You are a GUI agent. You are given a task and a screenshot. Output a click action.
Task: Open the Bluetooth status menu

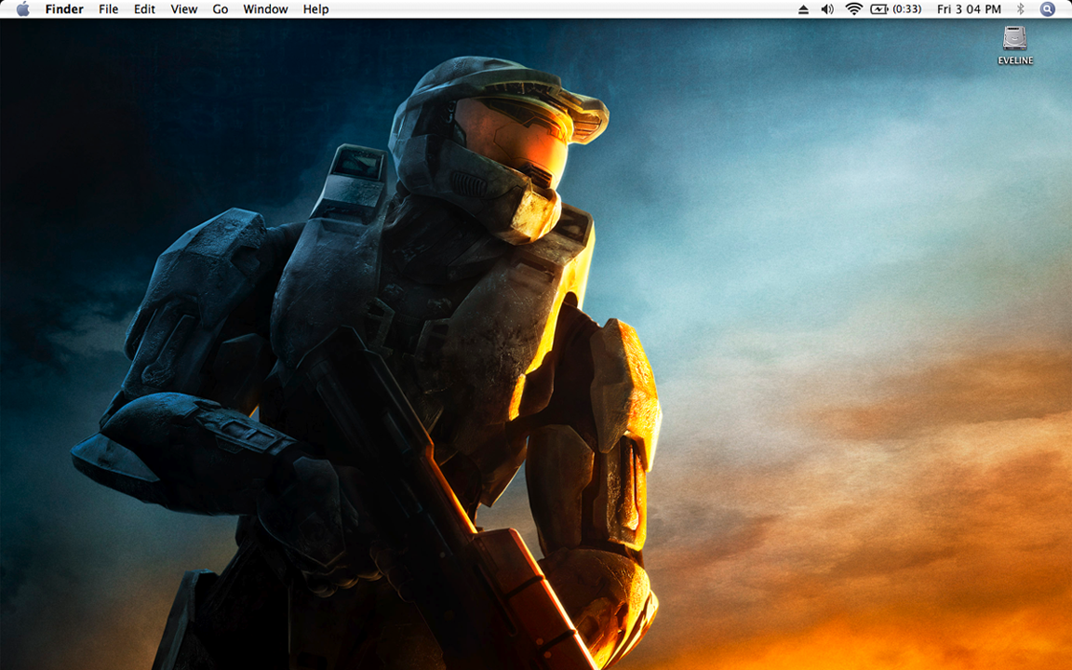[1020, 9]
